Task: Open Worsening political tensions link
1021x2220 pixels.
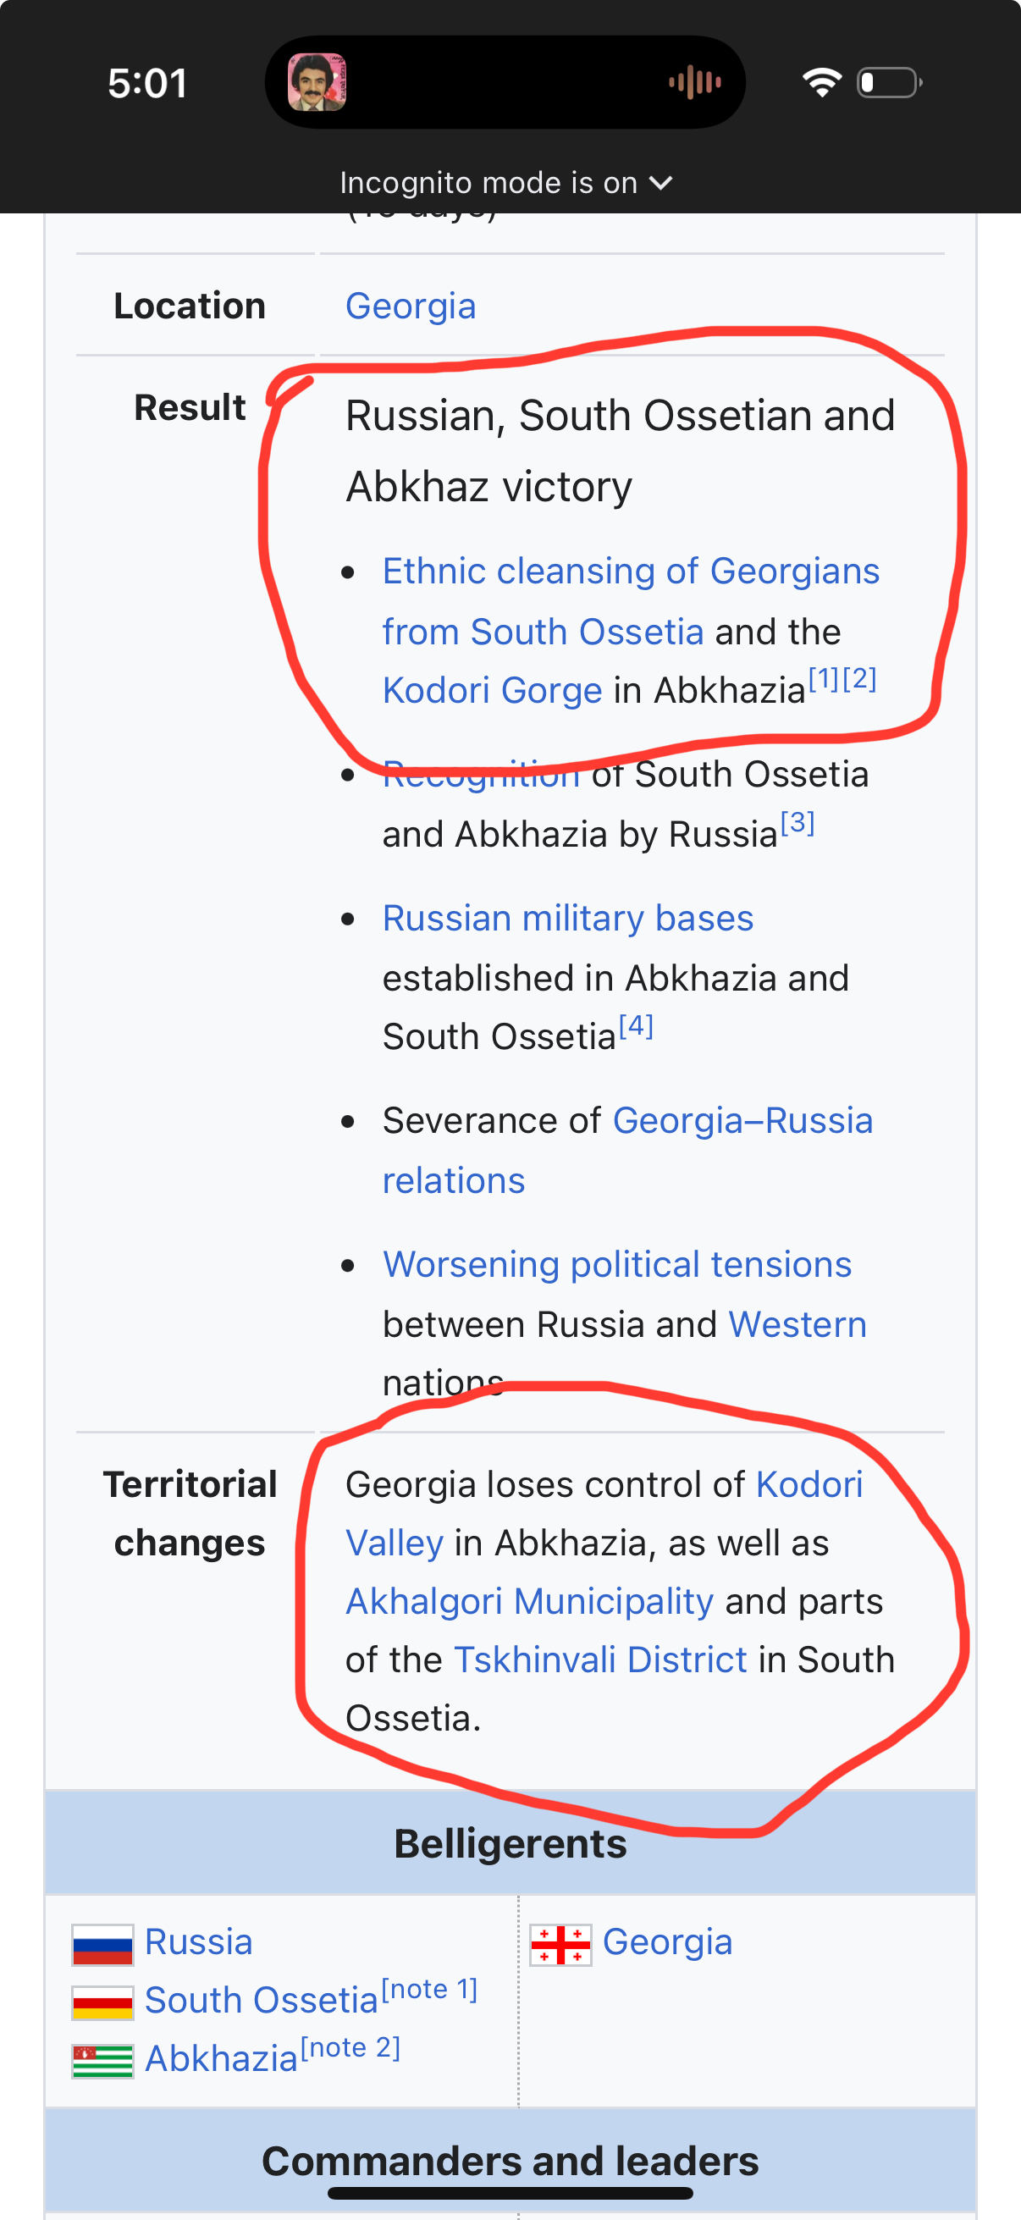Action: pyautogui.click(x=617, y=1265)
